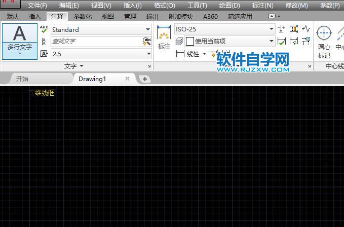
Task: Select the Linear (线性) dimension icon
Action: point(180,54)
